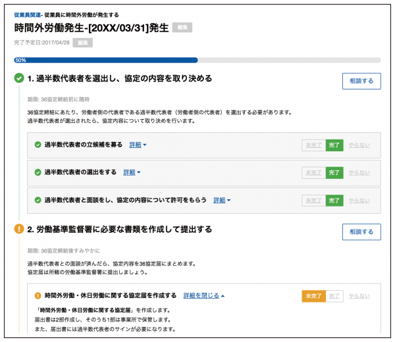Click 編集 button next to page title
Viewport: 395px width, 342px height.
(182, 28)
